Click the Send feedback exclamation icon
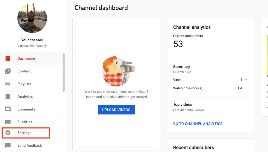Screen dimensions: 268x152 coord(8,145)
